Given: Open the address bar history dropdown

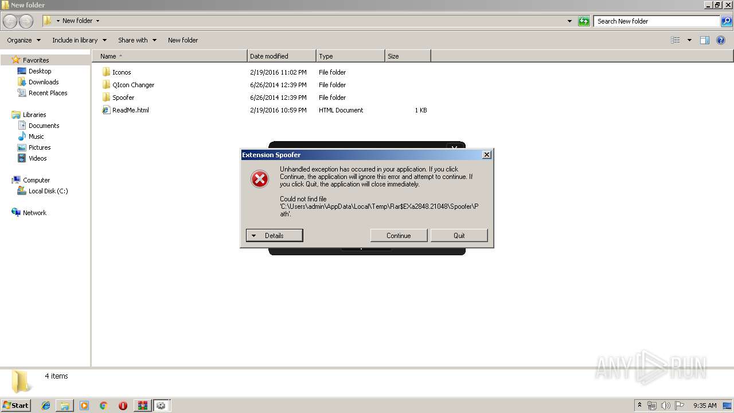Looking at the screenshot, I should click(x=569, y=21).
